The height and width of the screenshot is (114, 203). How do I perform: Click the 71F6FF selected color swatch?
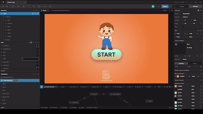(176, 93)
